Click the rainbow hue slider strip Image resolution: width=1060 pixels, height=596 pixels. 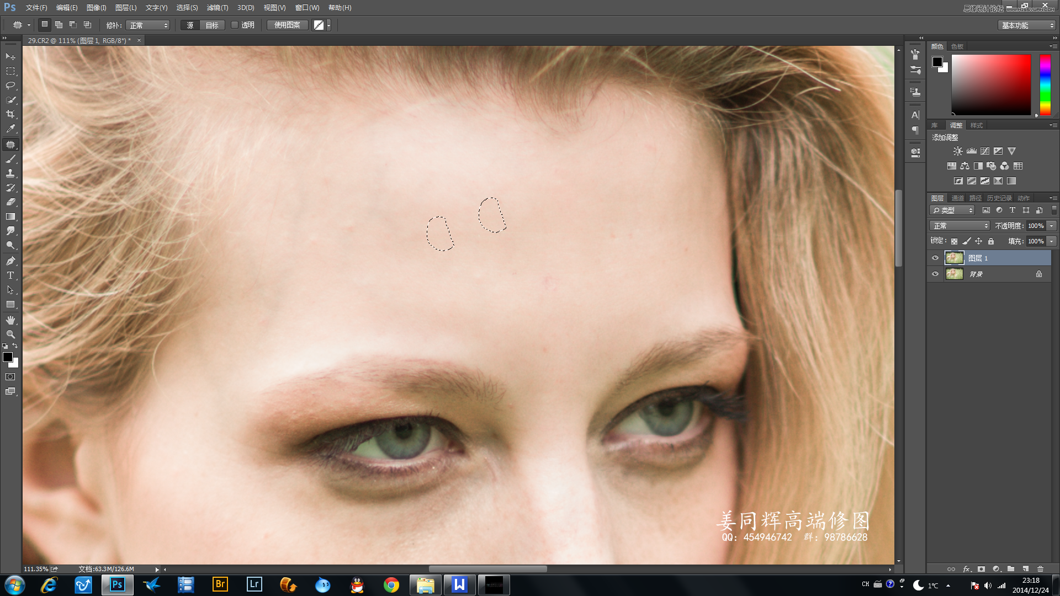(x=1045, y=84)
